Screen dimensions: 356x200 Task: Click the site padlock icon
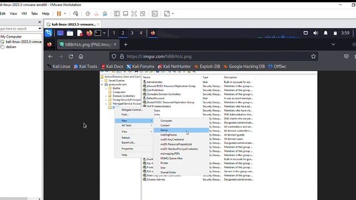[x=122, y=57]
